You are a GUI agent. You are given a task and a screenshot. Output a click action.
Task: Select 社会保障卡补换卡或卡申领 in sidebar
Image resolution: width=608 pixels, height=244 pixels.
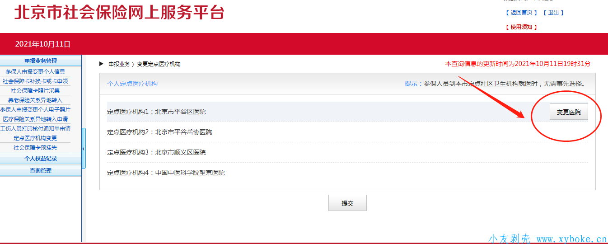[35, 81]
